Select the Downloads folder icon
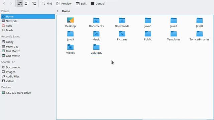This screenshot has height=120, width=214. (122, 20)
